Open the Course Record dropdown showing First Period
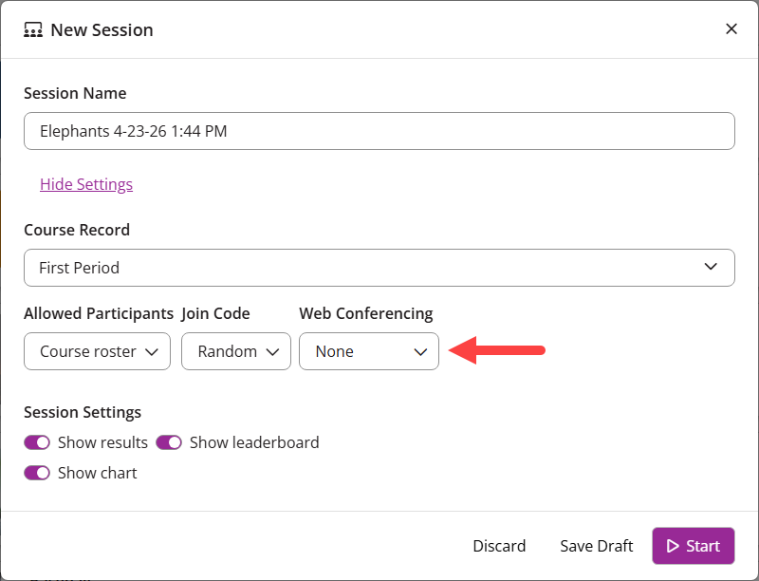The image size is (759, 581). tap(379, 268)
